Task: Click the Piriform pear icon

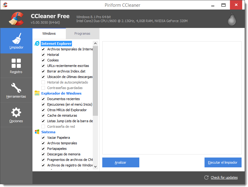Action: [x=232, y=19]
